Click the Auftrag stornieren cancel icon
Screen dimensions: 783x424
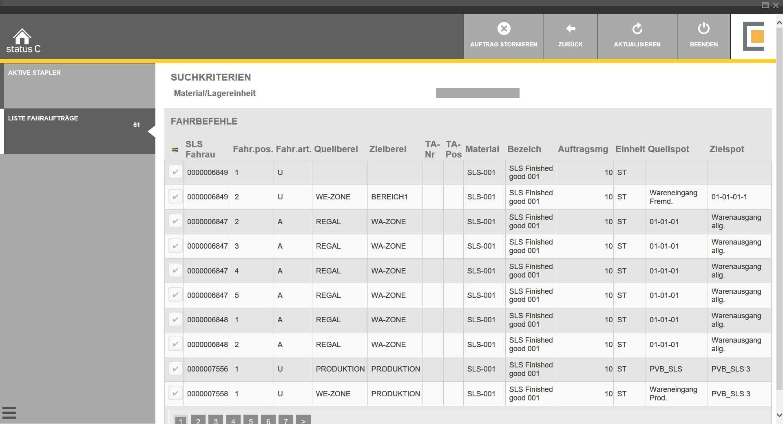504,29
